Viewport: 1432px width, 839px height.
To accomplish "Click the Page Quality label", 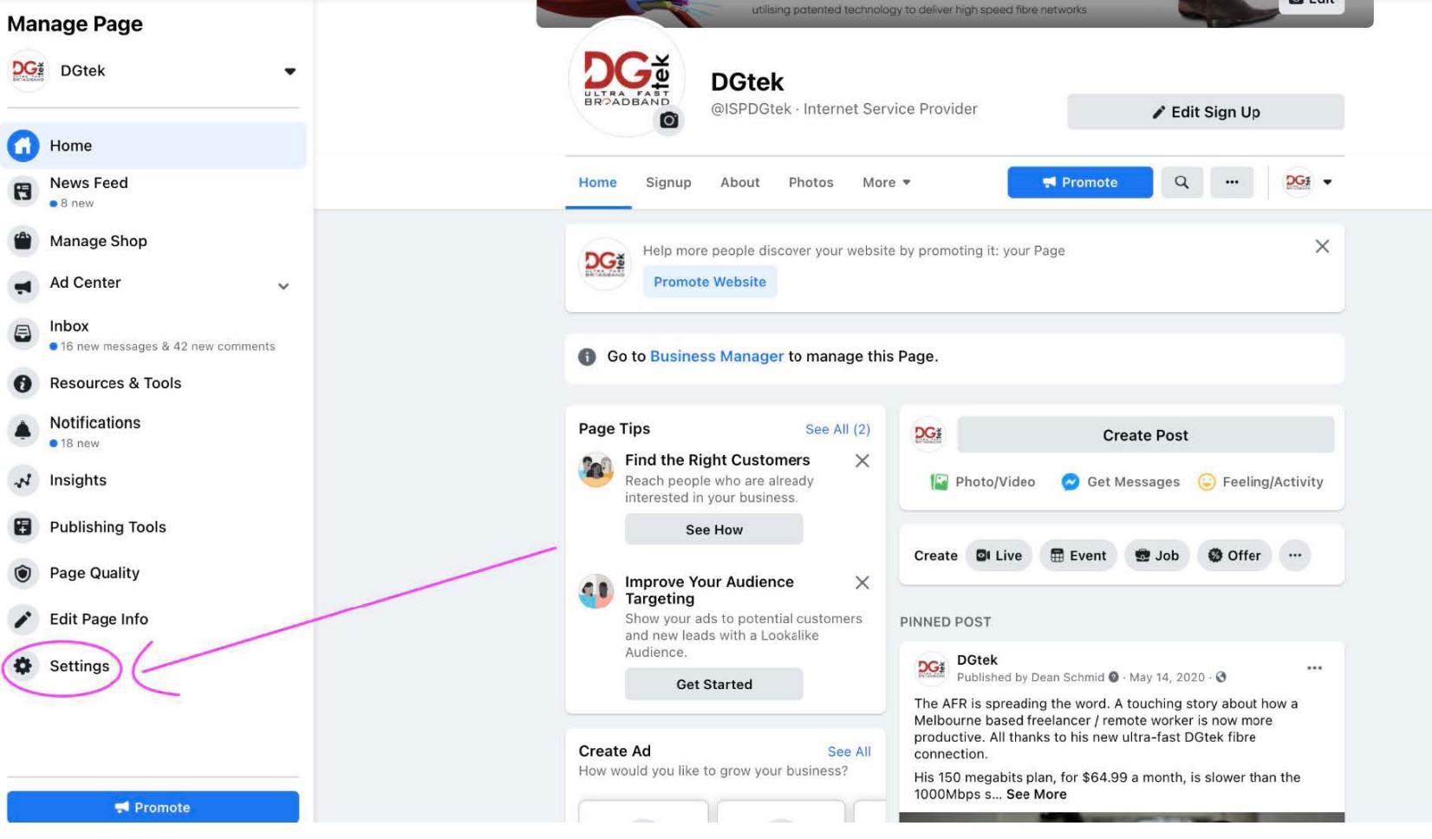I will (x=94, y=573).
